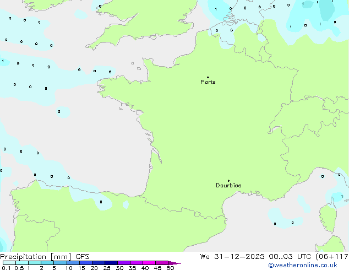Viewport: 349px width, 270px height.
Task: Pick the 0.1–0.5 mm legend swatch
Action: [9, 263]
